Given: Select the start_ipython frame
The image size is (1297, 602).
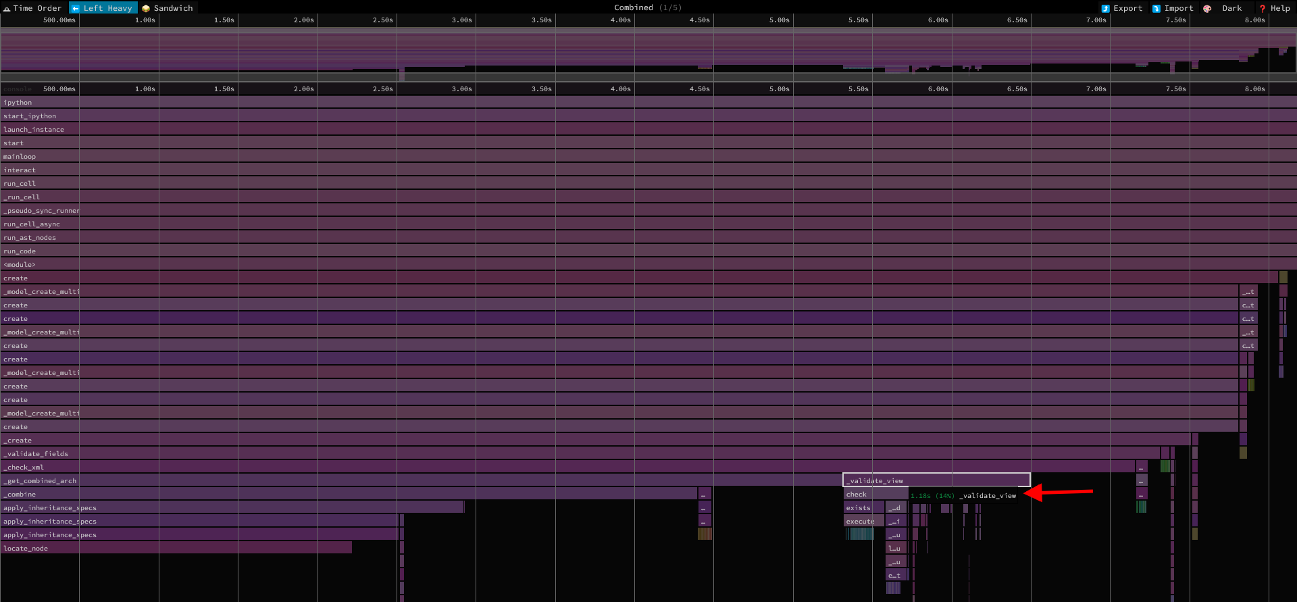Looking at the screenshot, I should pos(648,116).
